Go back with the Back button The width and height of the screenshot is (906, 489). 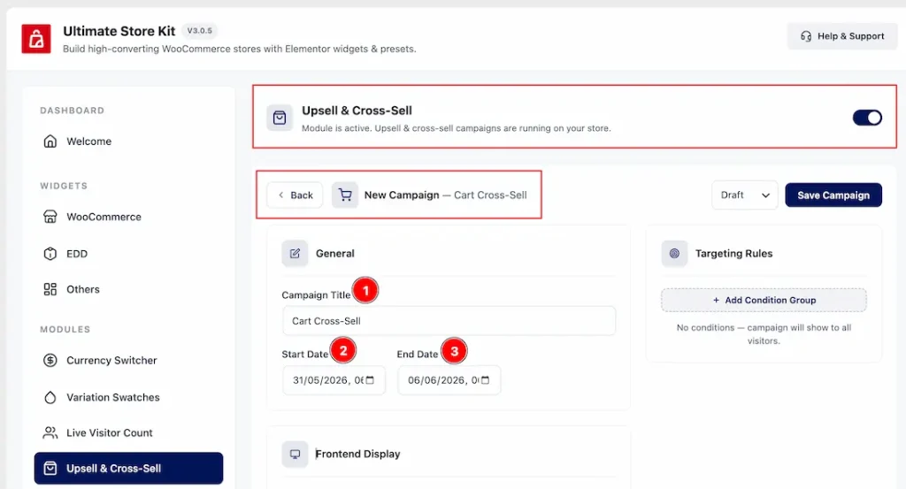click(x=295, y=195)
